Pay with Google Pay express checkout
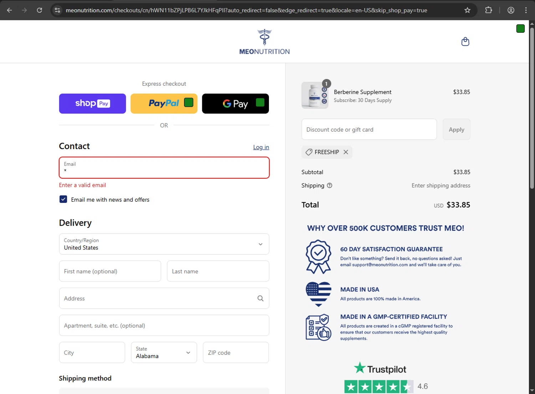Viewport: 535px width, 394px height. [235, 104]
